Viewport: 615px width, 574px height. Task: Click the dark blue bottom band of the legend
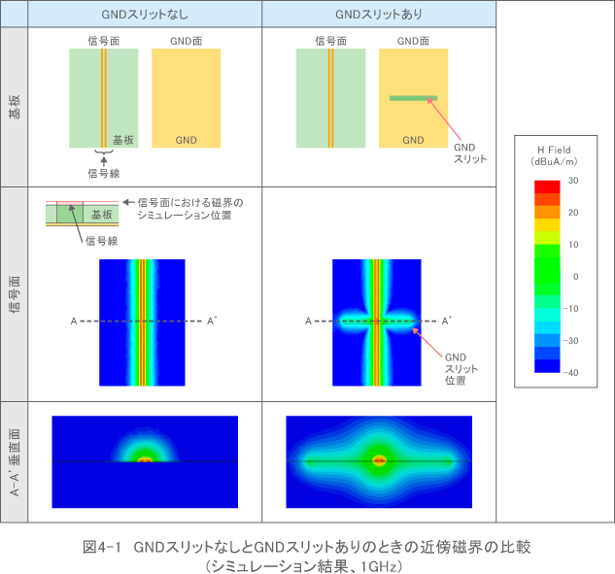pyautogui.click(x=547, y=366)
